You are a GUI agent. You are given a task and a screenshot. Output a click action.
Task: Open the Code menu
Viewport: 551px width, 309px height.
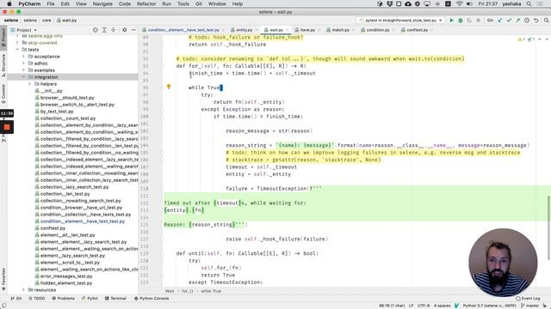click(x=125, y=3)
